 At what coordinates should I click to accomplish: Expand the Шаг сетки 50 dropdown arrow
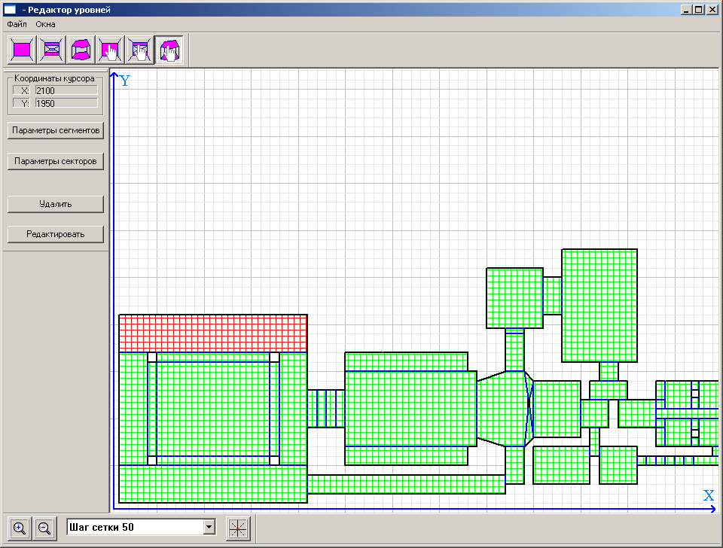[x=209, y=527]
